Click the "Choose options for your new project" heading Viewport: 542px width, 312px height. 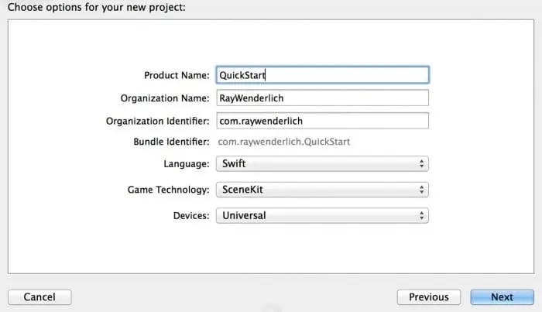tap(97, 8)
